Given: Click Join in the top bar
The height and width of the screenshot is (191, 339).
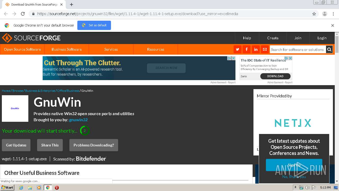Looking at the screenshot, I should click(x=298, y=38).
